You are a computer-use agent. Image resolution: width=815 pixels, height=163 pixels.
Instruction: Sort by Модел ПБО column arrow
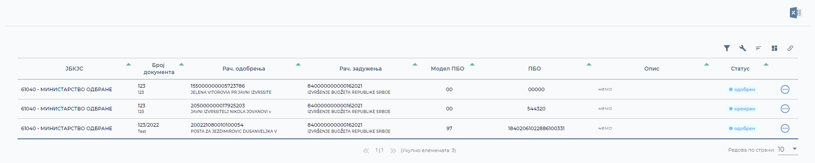coord(472,64)
